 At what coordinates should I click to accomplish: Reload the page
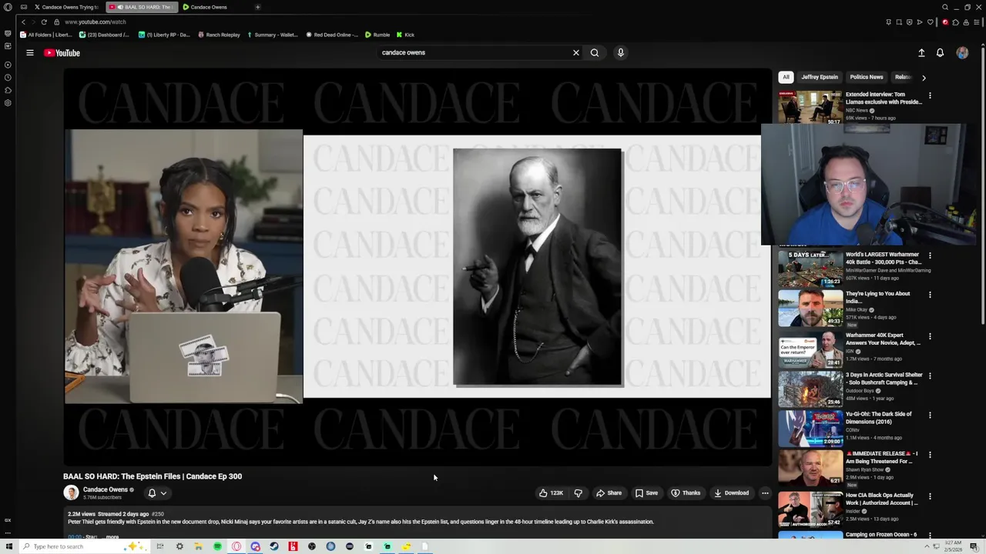tap(44, 22)
